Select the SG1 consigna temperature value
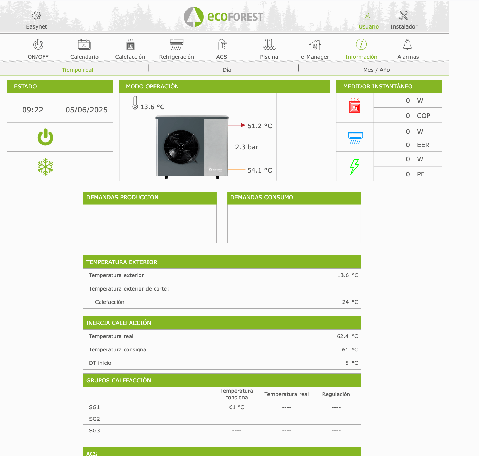 click(237, 407)
